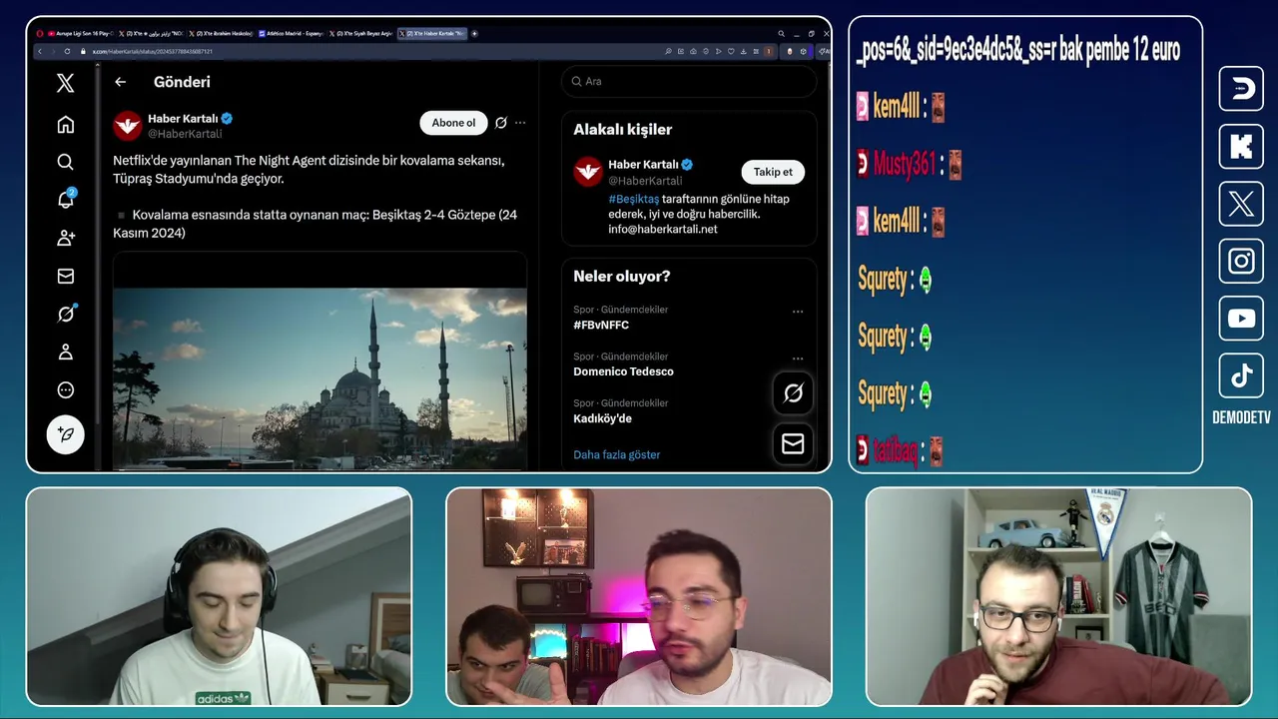Open the Grok icon in left sidebar
Viewport: 1278px width, 719px height.
65,314
